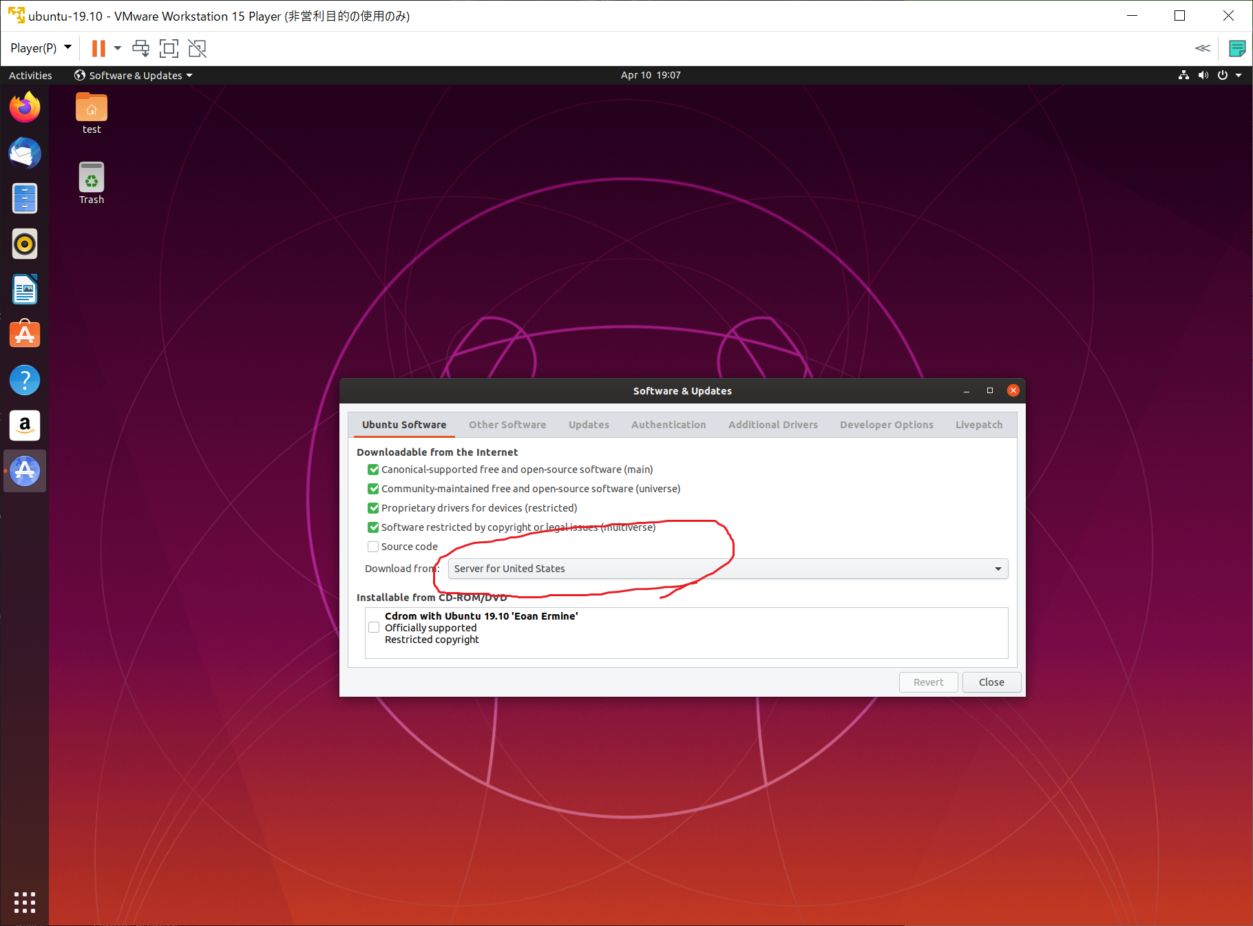This screenshot has width=1253, height=926.
Task: Open the Trash desktop icon
Action: point(92,184)
